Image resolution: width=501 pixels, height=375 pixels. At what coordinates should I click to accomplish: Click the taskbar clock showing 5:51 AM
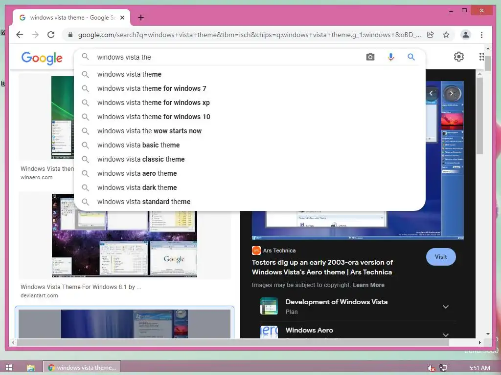coord(479,368)
